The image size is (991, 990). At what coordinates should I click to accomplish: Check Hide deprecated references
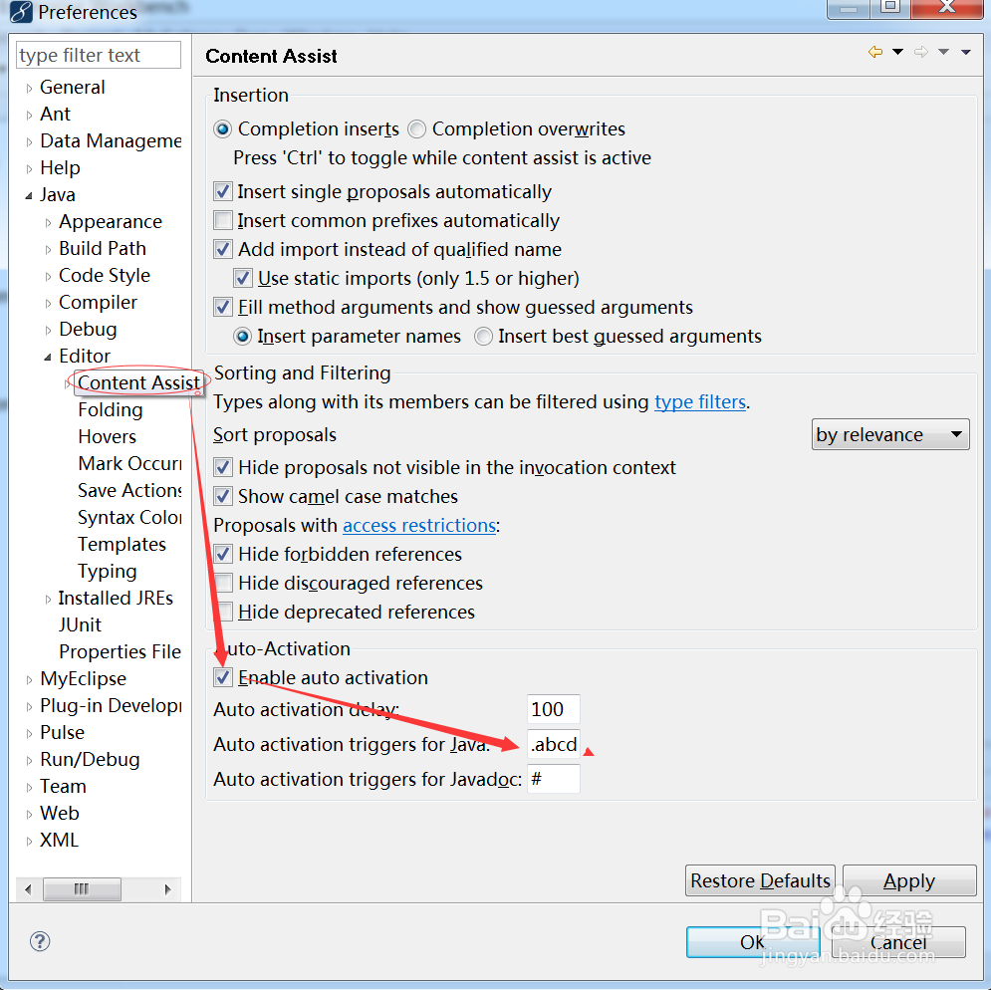(x=223, y=613)
